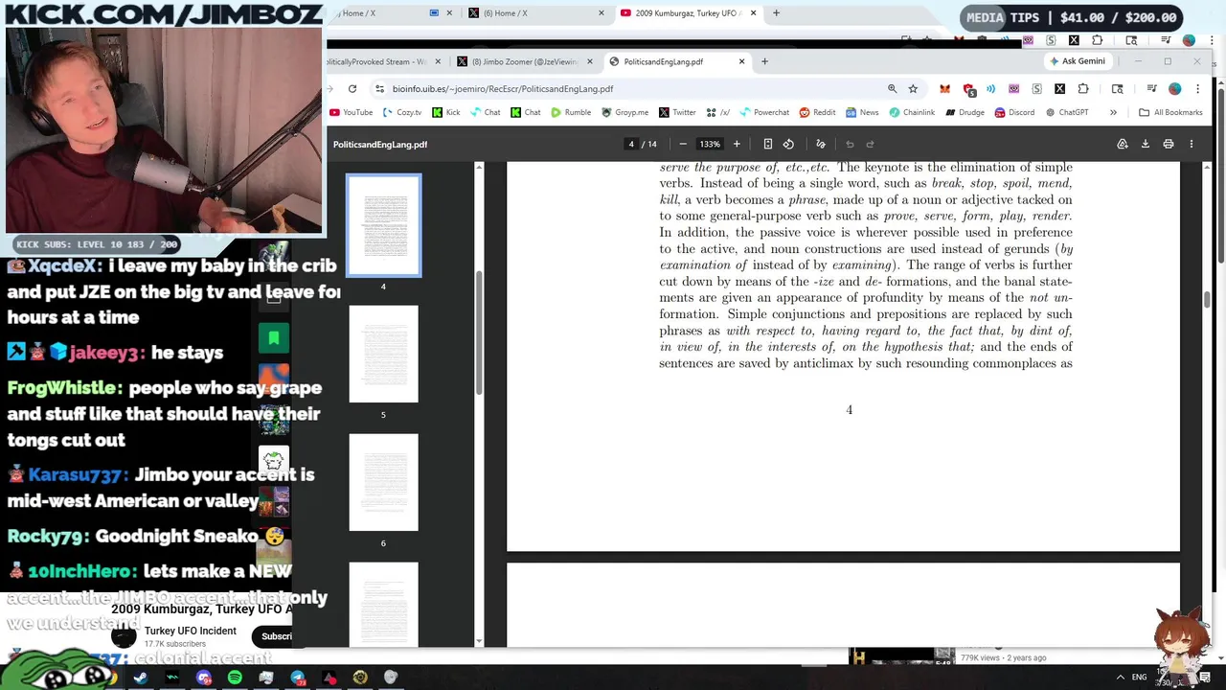
Task: Open Spotify from the taskbar
Action: [235, 678]
